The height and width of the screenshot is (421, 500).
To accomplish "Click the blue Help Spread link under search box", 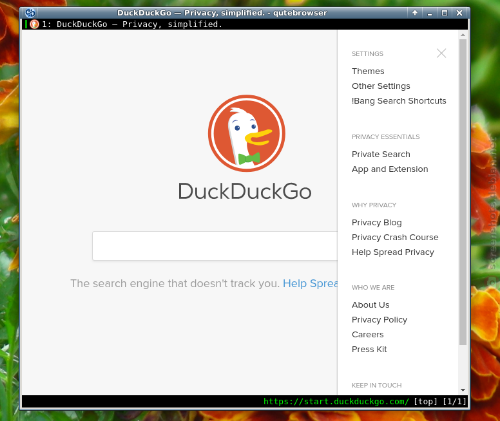I will pyautogui.click(x=310, y=283).
